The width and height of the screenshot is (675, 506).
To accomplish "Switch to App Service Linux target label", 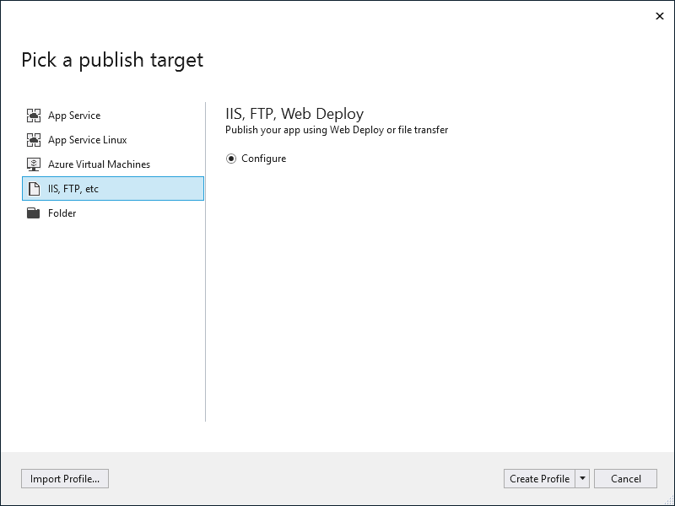I will tap(88, 140).
